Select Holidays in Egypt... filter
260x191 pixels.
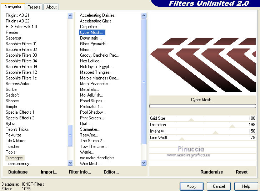[96, 67]
